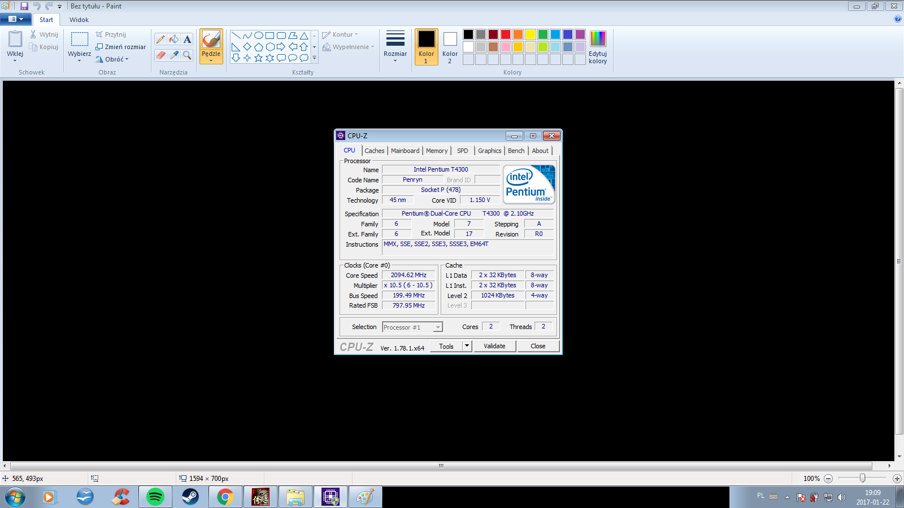This screenshot has height=508, width=904.
Task: Choose the Diamond shape
Action: (247, 47)
